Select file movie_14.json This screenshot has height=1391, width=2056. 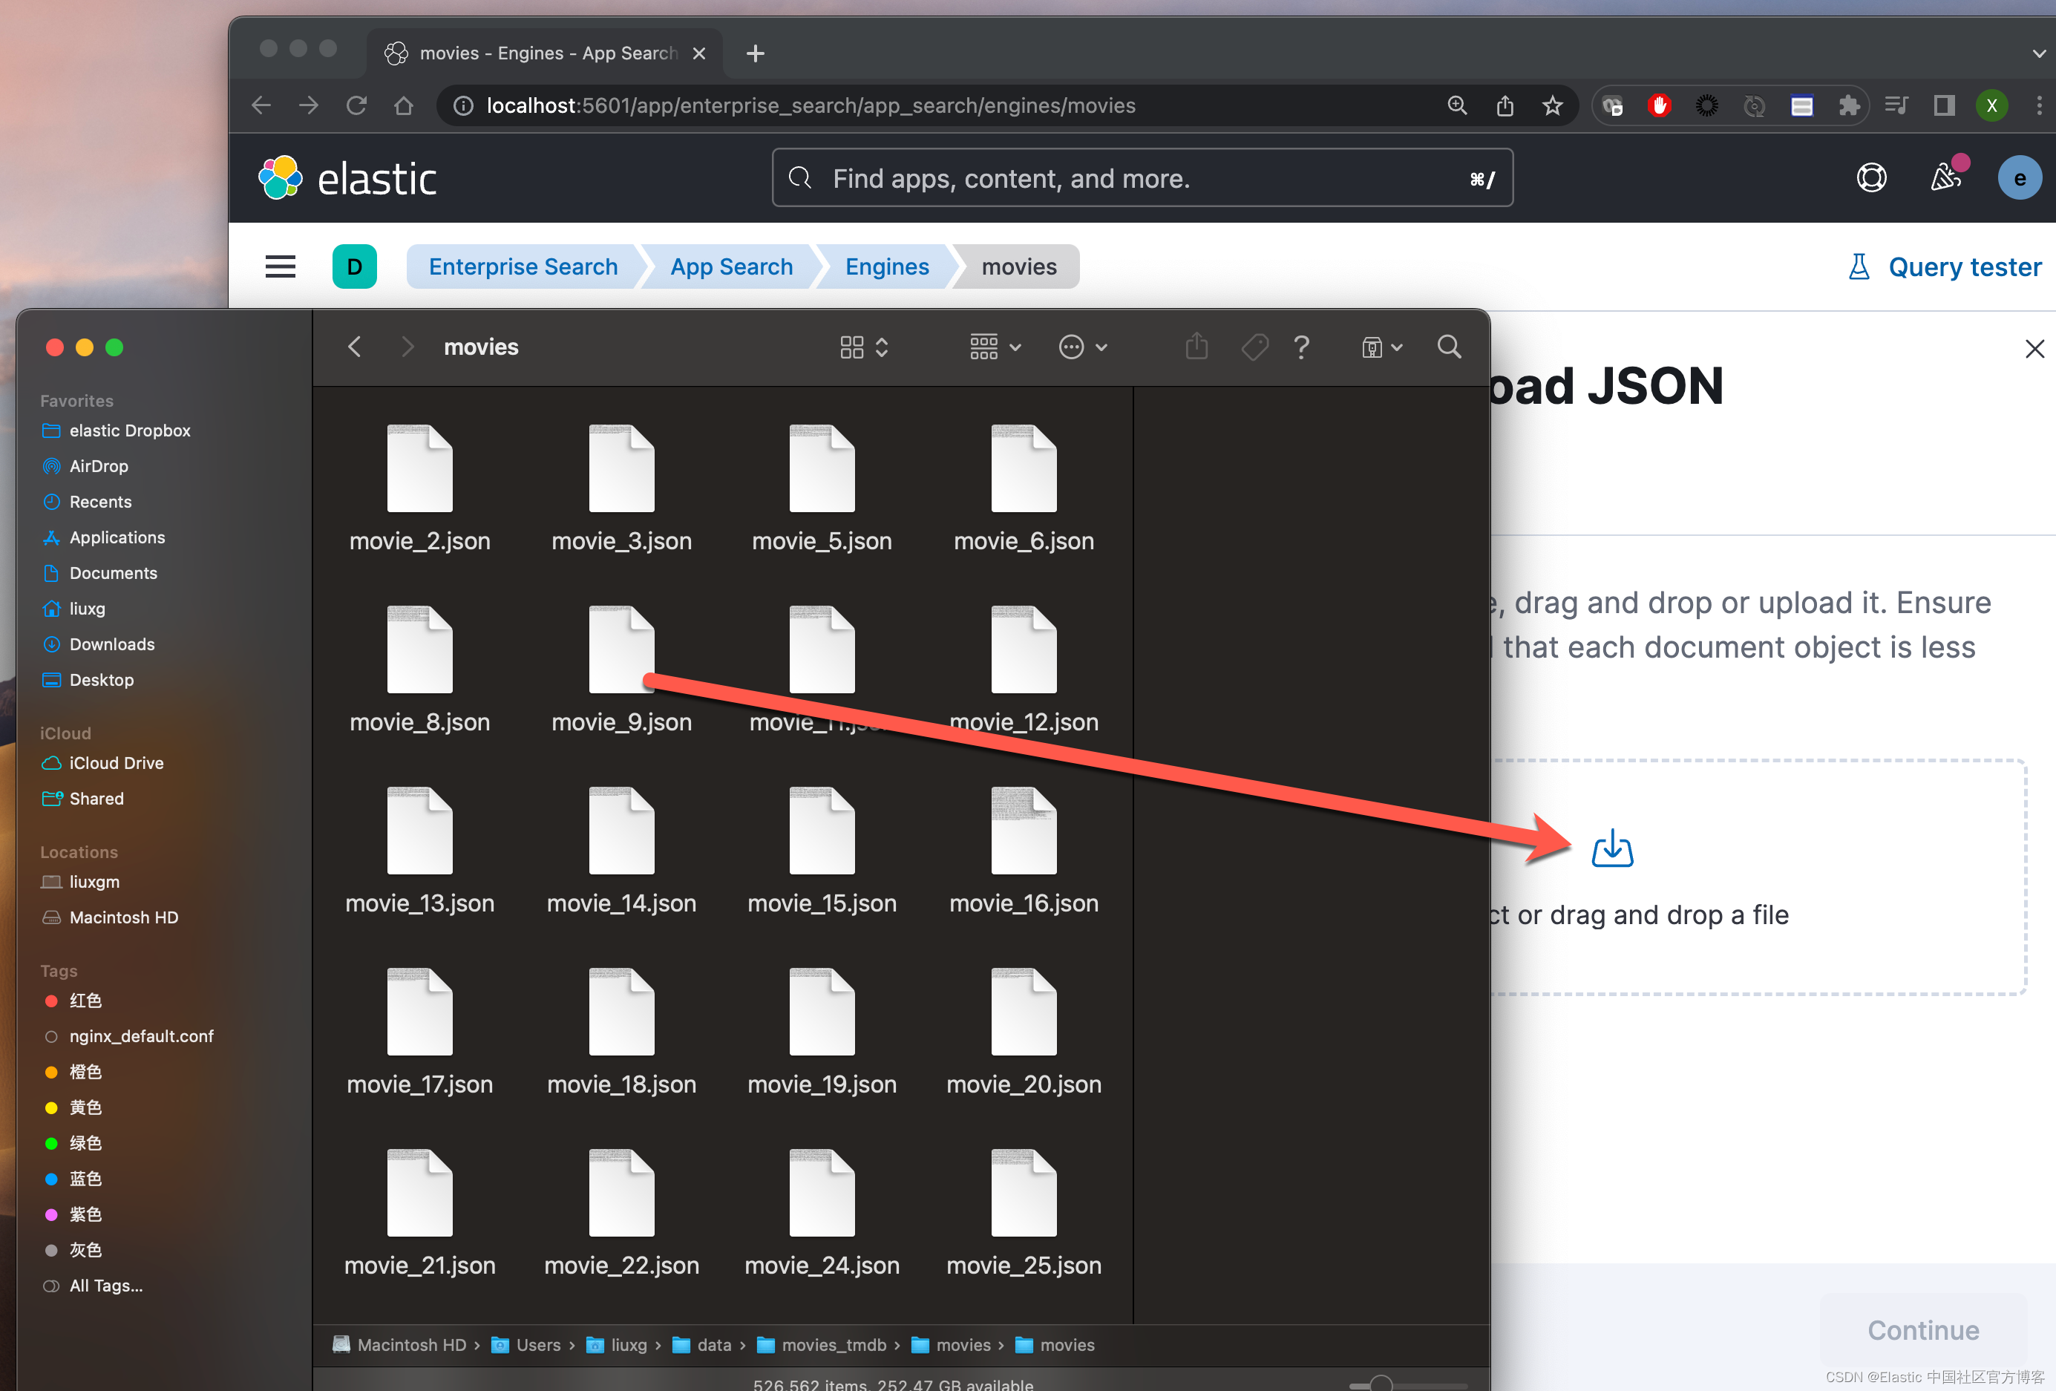[621, 851]
